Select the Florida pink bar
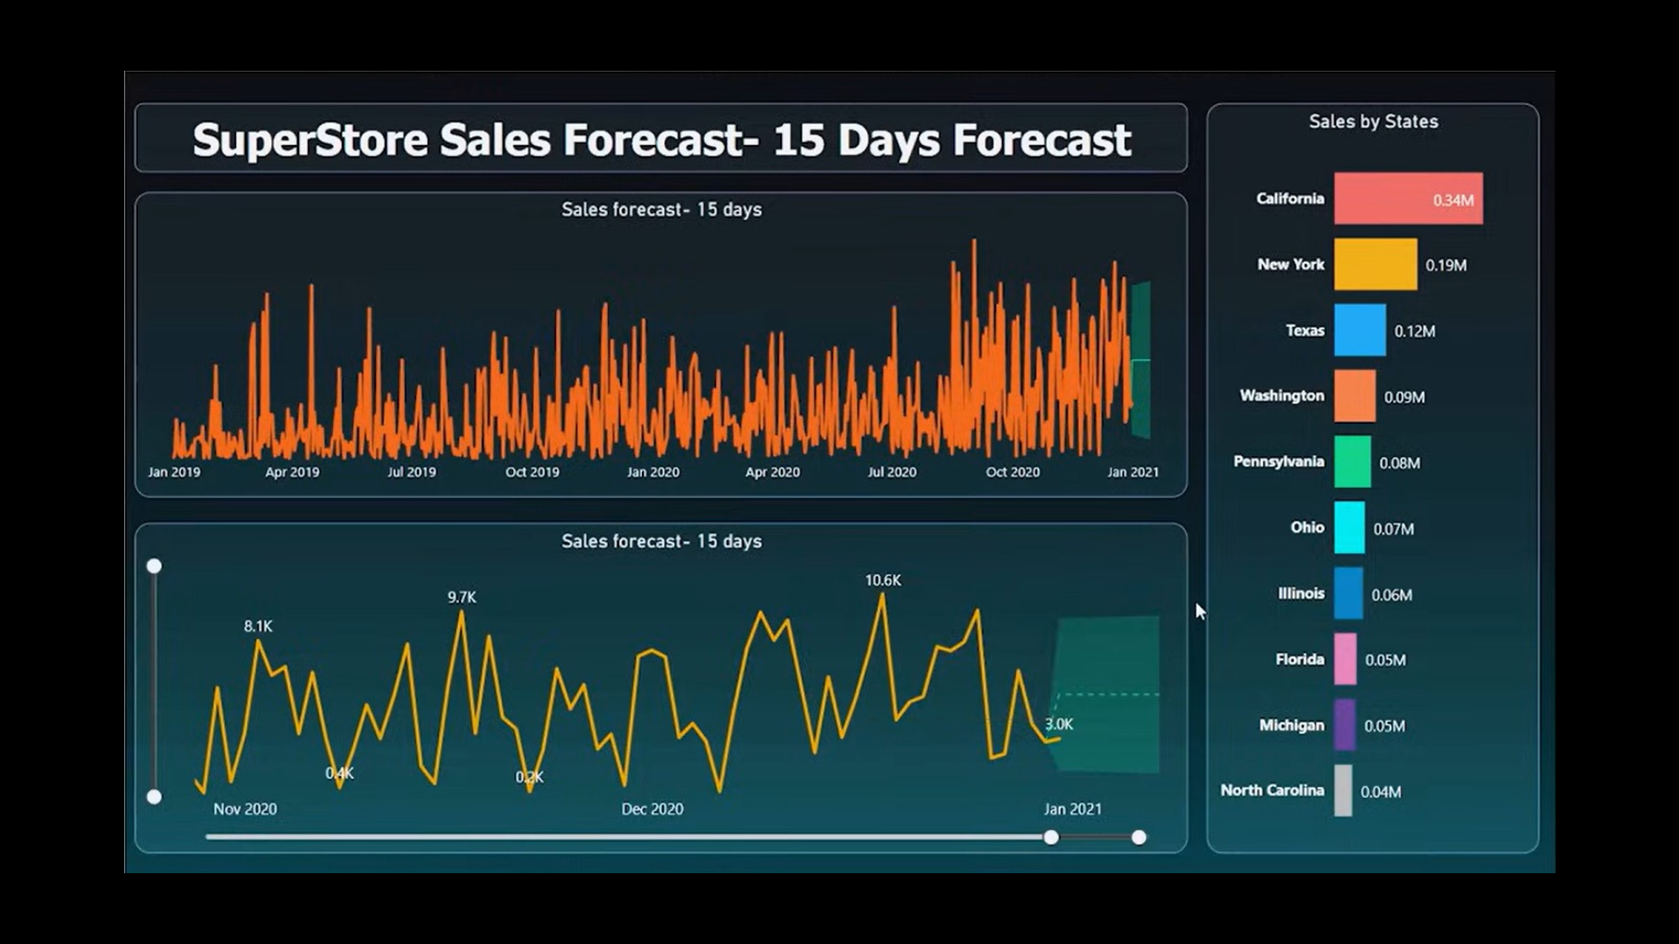1679x944 pixels. [1345, 659]
